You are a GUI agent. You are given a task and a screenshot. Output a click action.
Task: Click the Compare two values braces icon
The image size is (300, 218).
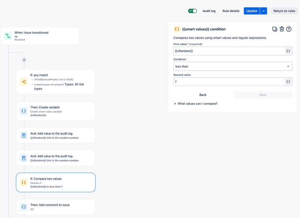[x=24, y=182]
